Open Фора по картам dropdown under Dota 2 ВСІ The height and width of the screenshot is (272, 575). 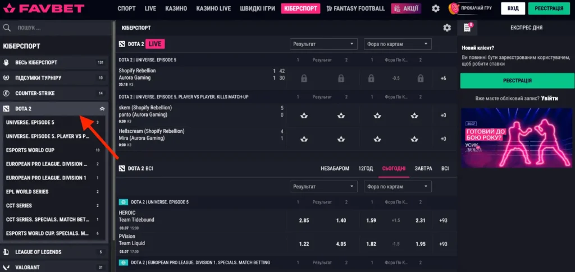[x=398, y=187]
